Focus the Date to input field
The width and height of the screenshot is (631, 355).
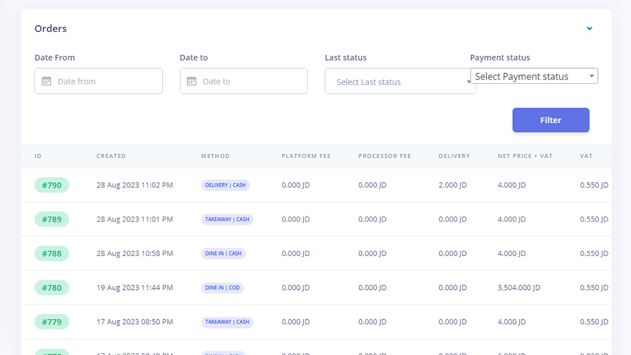pos(251,81)
